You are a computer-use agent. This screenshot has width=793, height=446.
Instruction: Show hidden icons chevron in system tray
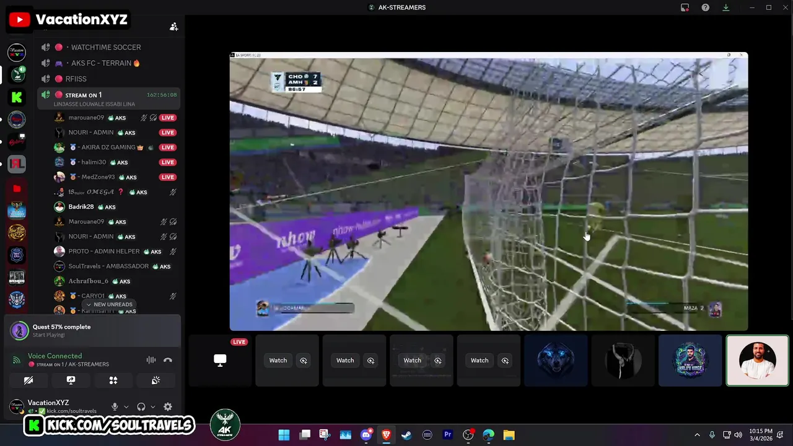[697, 435]
